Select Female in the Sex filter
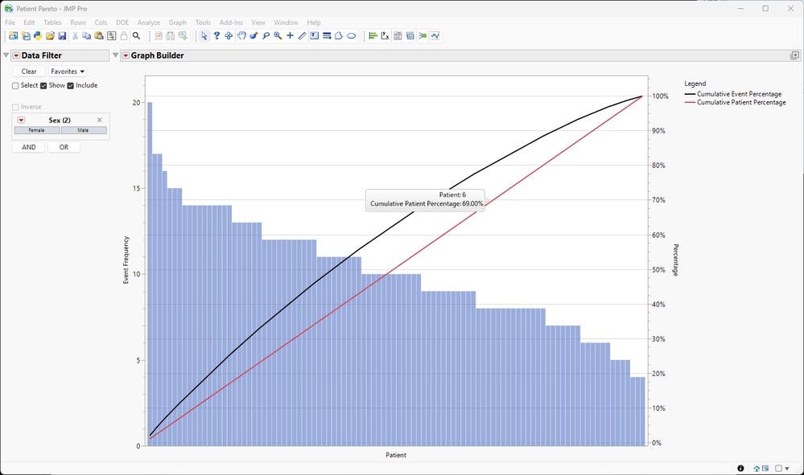 (x=35, y=129)
